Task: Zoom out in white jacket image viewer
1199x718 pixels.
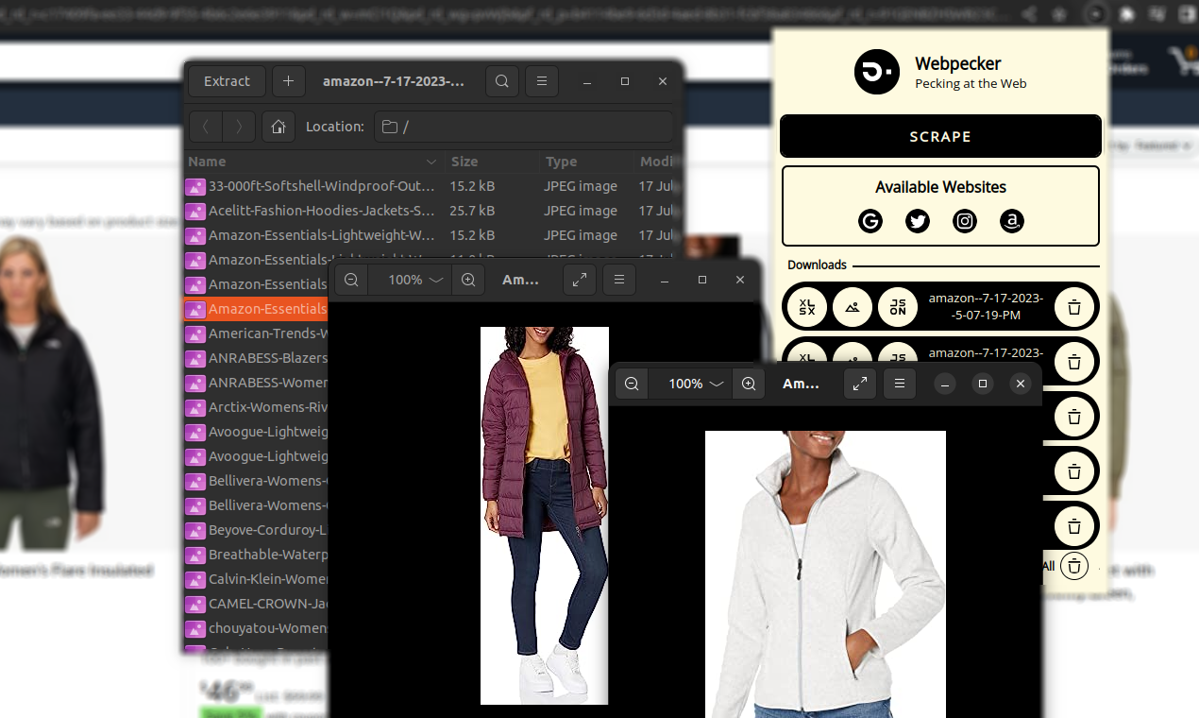Action: [x=633, y=384]
